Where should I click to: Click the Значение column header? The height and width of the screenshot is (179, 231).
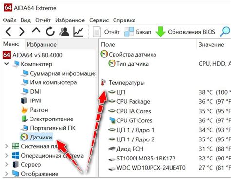click(x=212, y=44)
